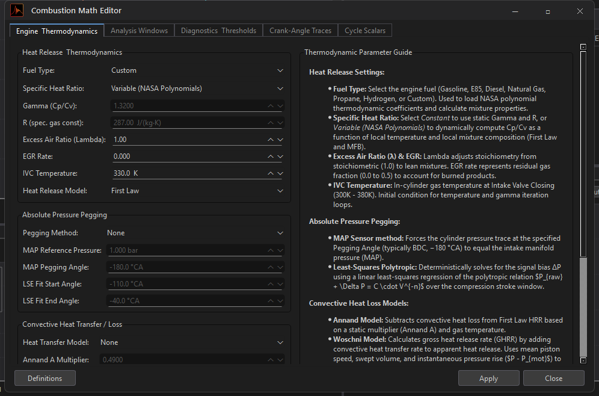Raise the IVC Temperature with up arrow
The height and width of the screenshot is (396, 599).
271,173
